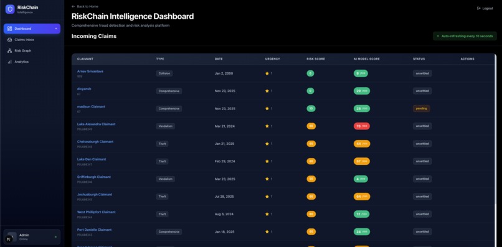The height and width of the screenshot is (247, 502).
Task: Open the Dashboard menu item
Action: [32, 29]
